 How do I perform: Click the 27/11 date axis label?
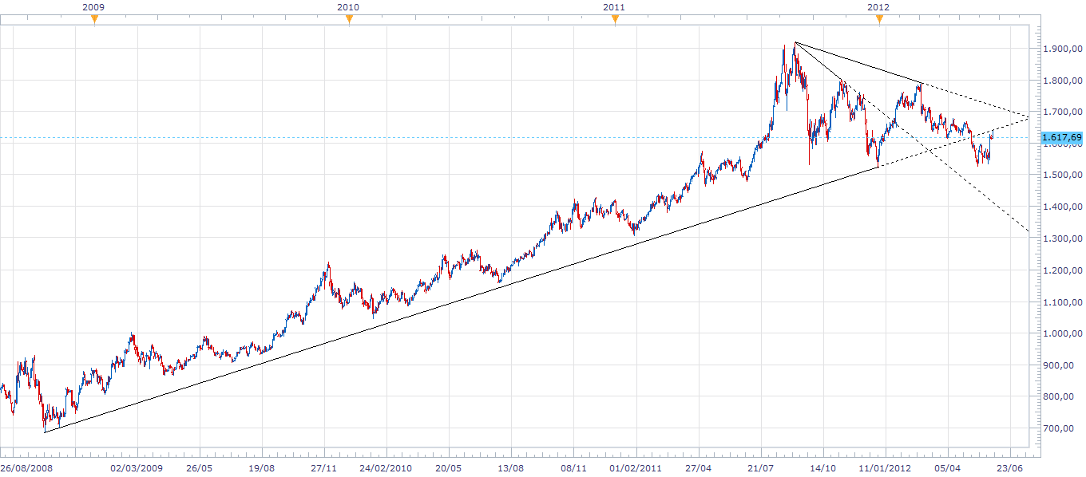coord(323,469)
